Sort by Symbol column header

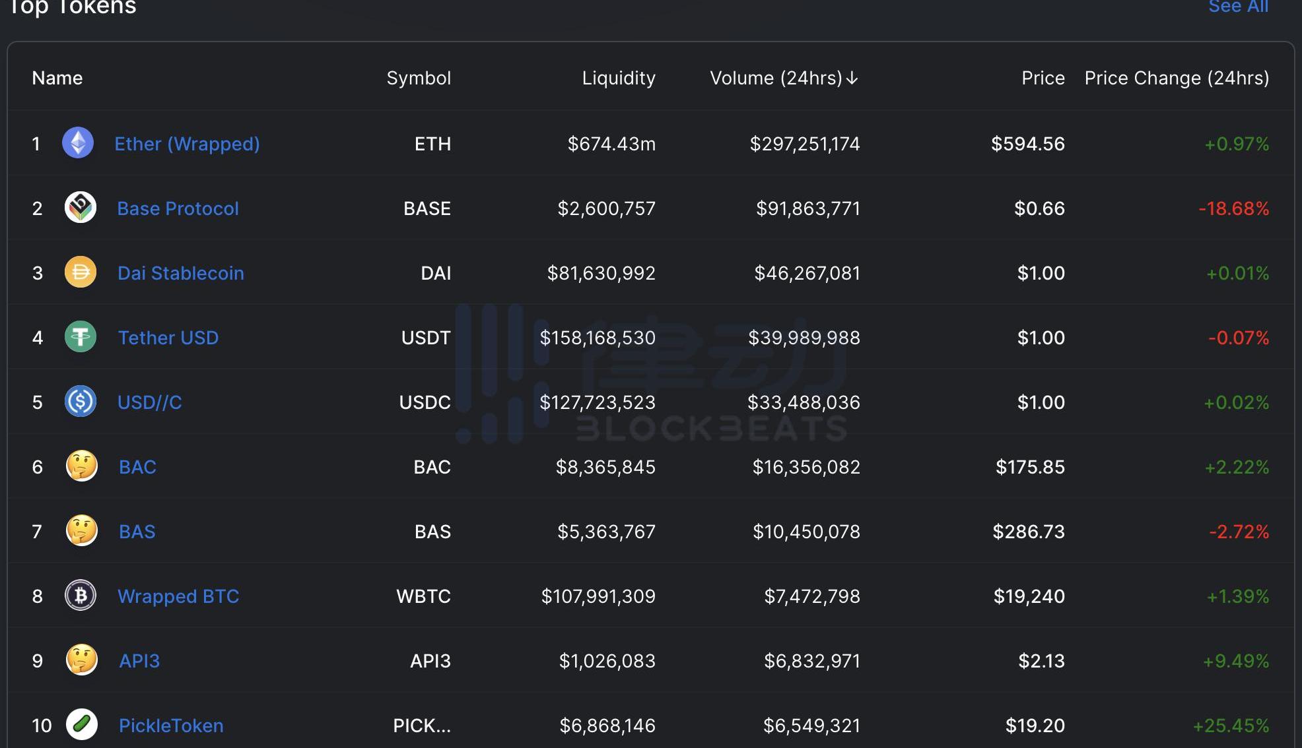click(419, 78)
